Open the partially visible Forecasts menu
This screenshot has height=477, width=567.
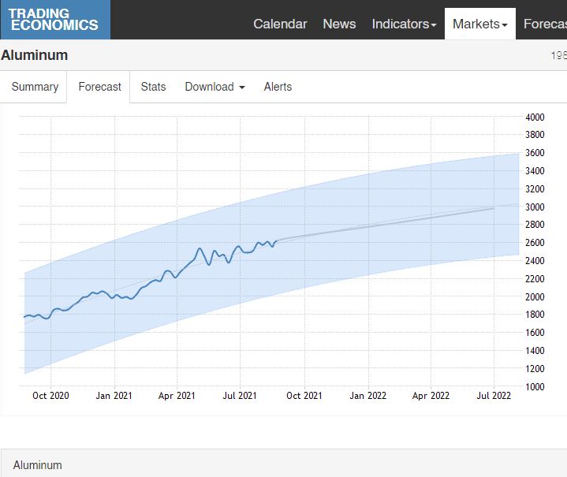point(544,24)
